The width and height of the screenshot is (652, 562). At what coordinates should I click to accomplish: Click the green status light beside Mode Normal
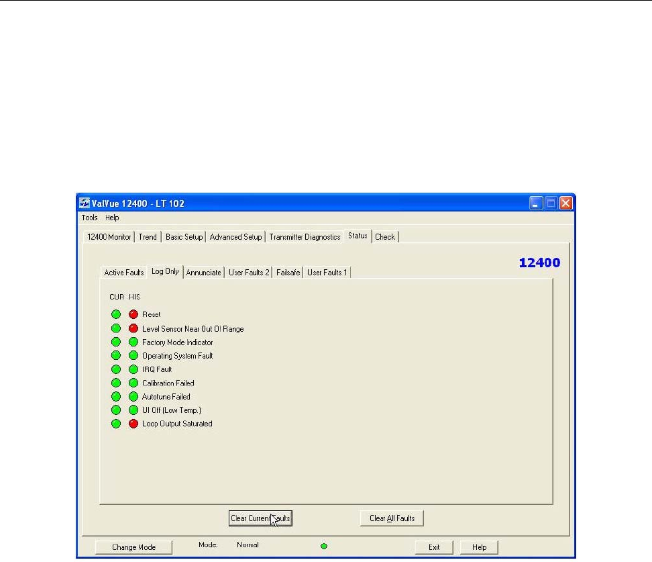pos(324,546)
